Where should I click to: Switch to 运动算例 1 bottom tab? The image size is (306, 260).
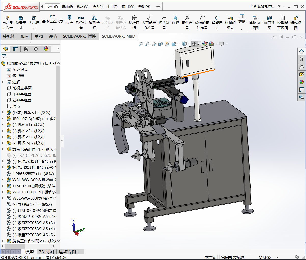pos(69,252)
